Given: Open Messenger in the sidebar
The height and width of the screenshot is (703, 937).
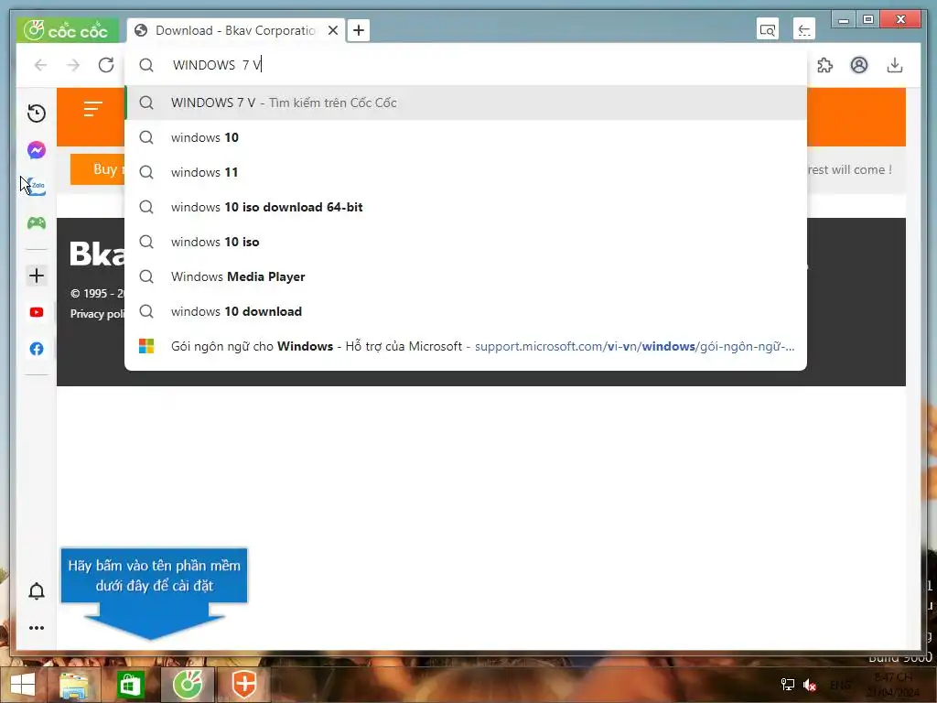Looking at the screenshot, I should 37,149.
